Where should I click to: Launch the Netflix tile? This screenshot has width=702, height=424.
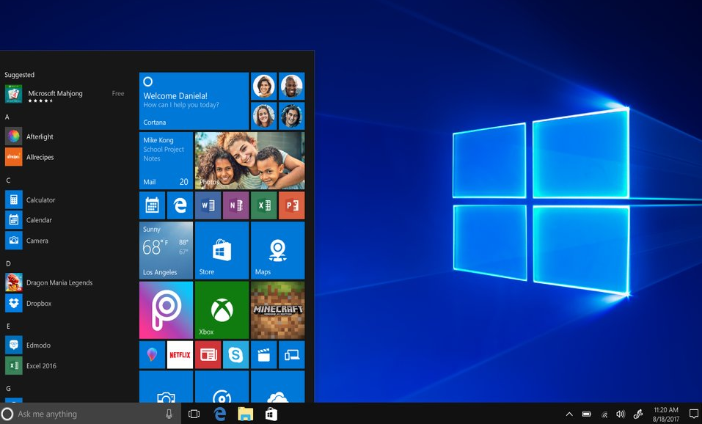coord(180,355)
